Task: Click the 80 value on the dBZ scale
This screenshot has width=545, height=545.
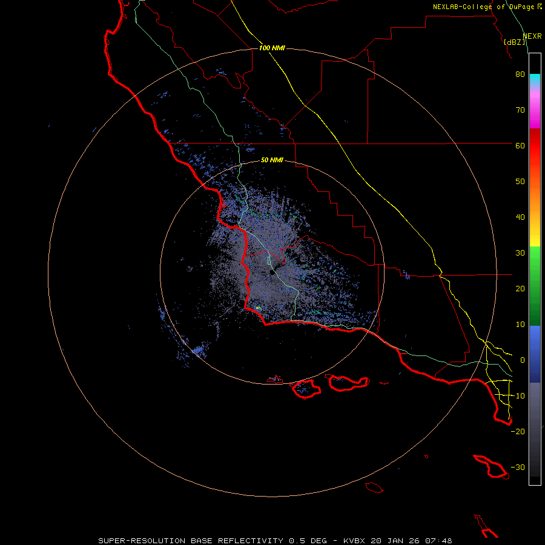Action: pyautogui.click(x=520, y=74)
